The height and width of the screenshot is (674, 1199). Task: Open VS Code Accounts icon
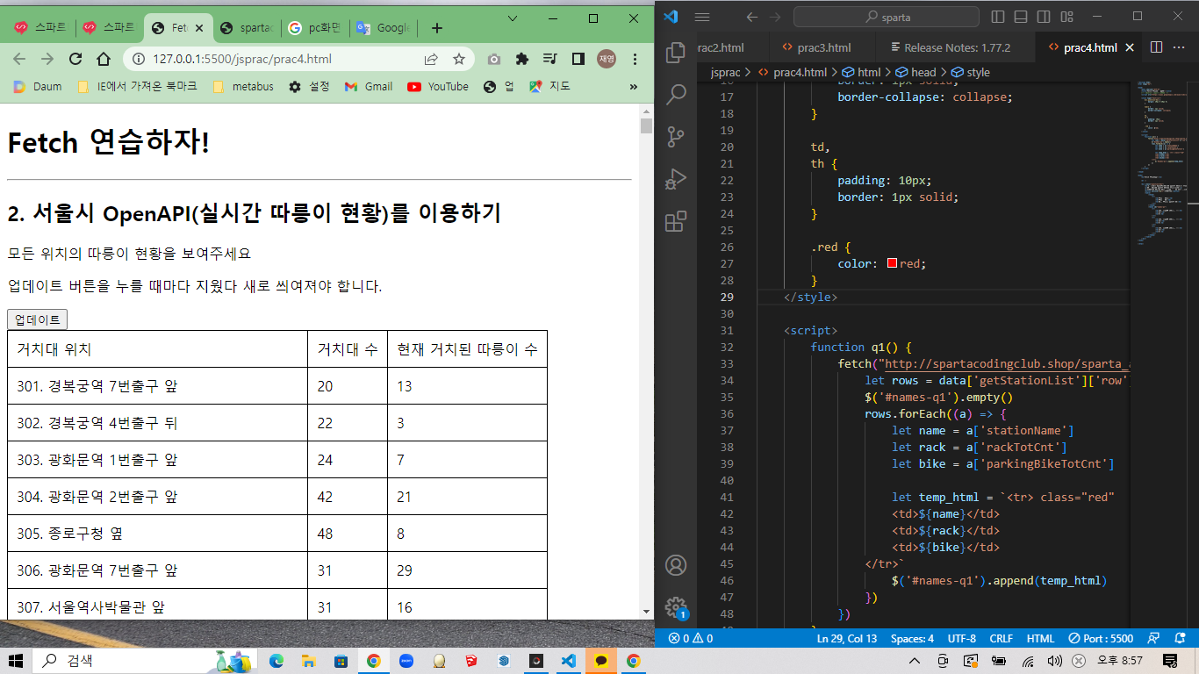676,565
